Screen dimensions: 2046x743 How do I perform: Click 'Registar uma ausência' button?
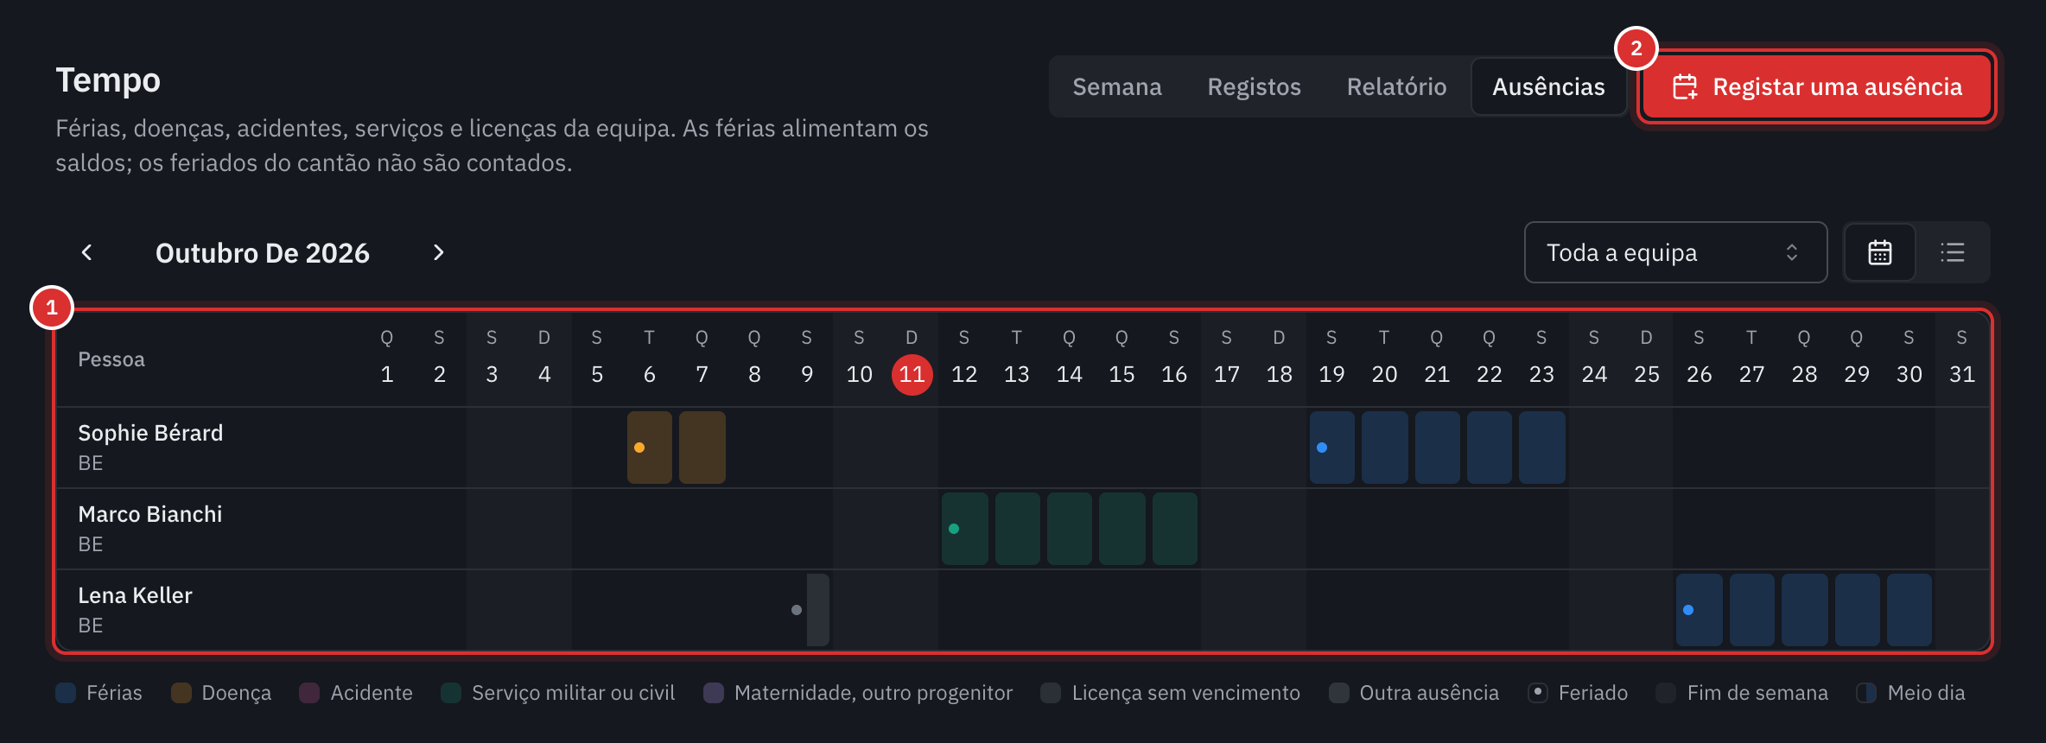[x=1817, y=86]
